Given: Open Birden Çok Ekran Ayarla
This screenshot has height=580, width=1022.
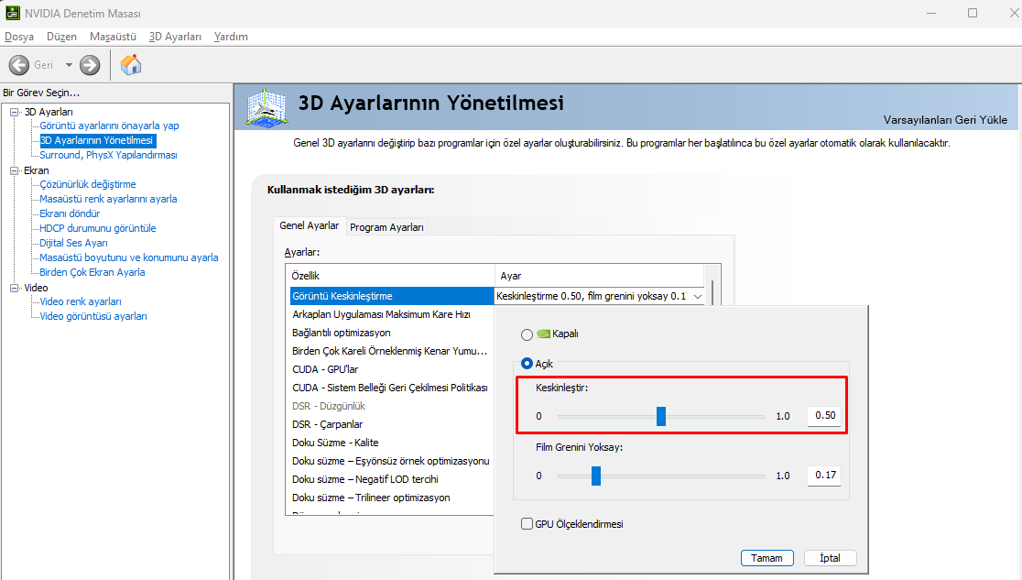Looking at the screenshot, I should pyautogui.click(x=92, y=273).
